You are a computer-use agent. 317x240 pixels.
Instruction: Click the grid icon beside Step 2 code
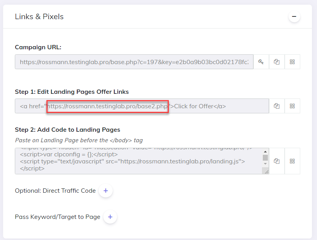click(292, 161)
